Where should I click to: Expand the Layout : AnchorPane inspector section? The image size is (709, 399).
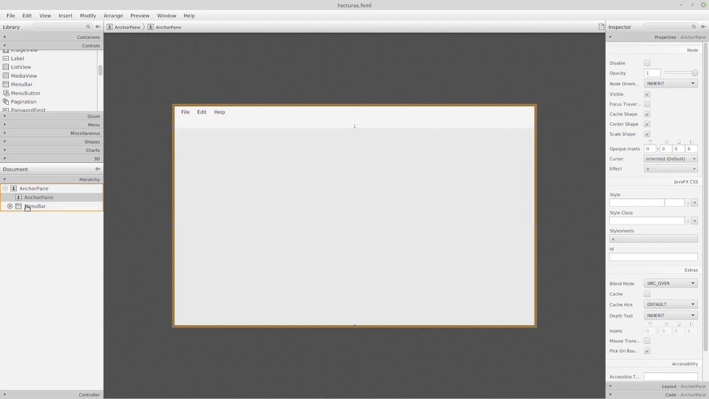click(x=657, y=386)
